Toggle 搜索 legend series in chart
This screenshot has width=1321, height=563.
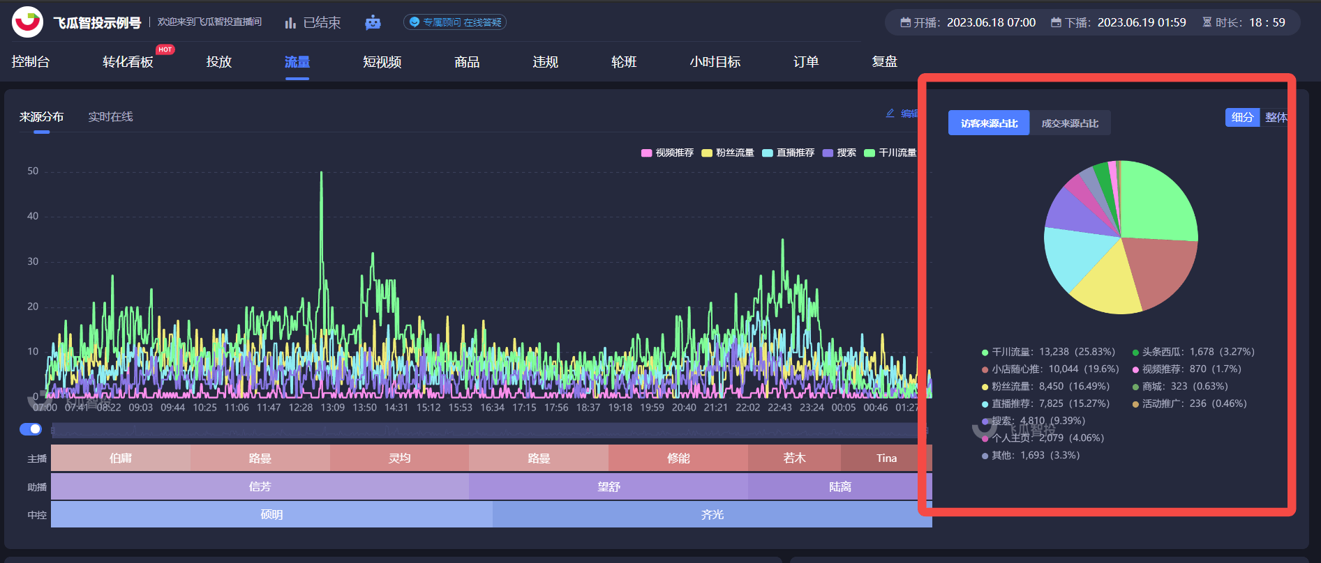pyautogui.click(x=839, y=153)
